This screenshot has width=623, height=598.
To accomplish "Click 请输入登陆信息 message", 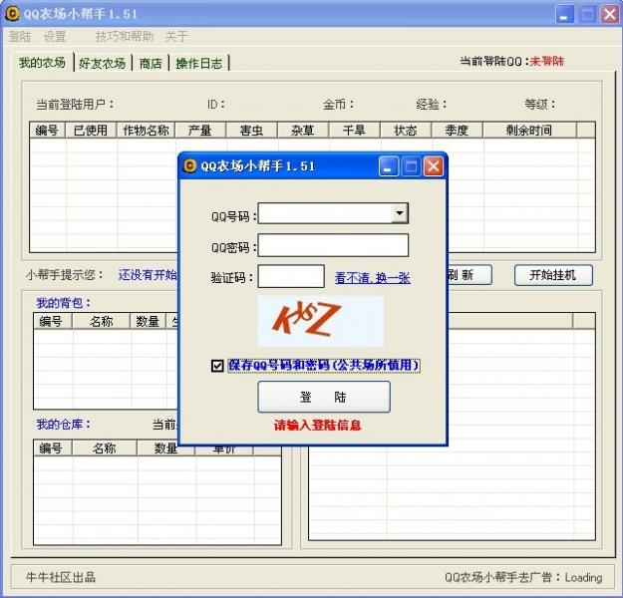I will click(x=317, y=426).
